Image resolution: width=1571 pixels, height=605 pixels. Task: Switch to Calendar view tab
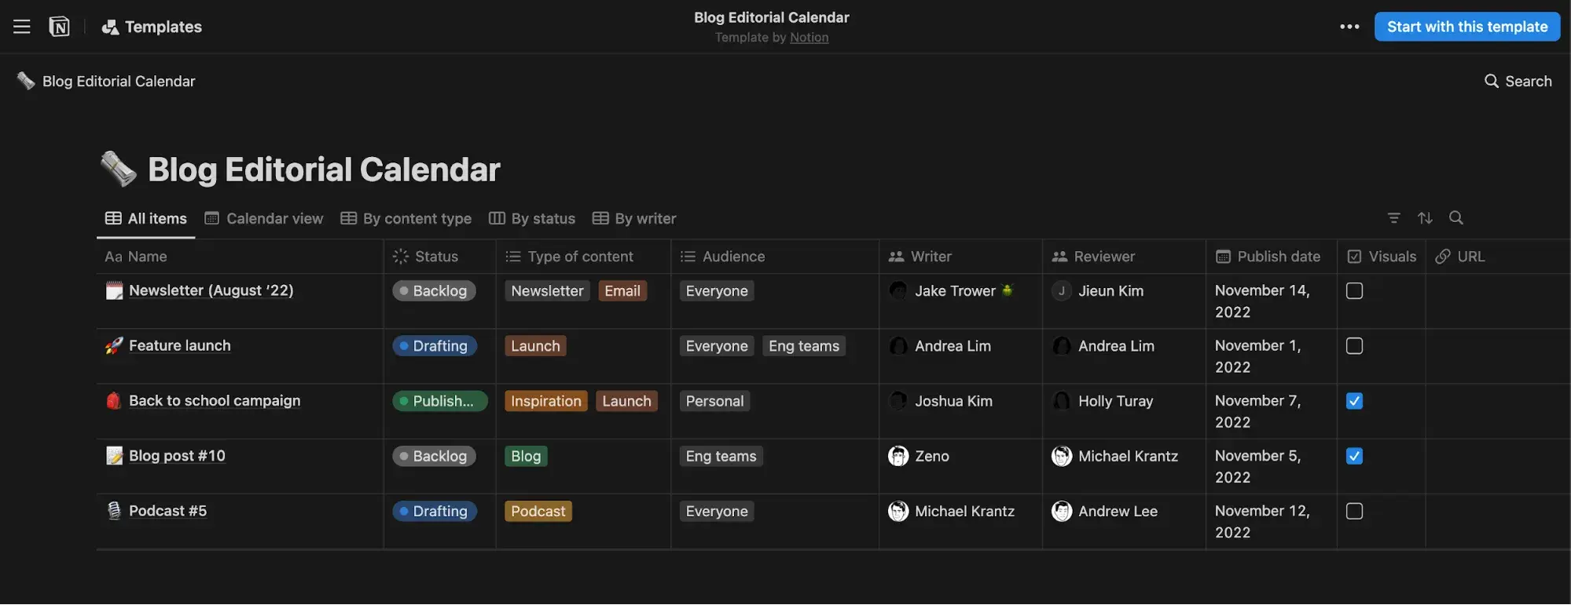pyautogui.click(x=264, y=219)
